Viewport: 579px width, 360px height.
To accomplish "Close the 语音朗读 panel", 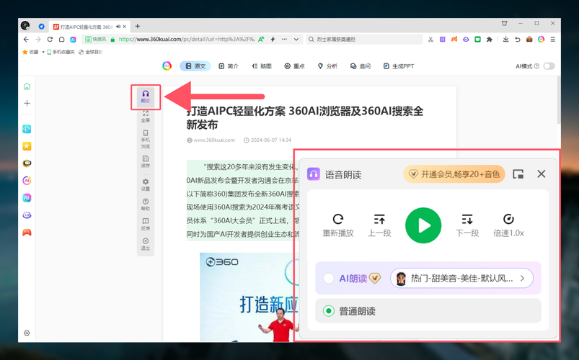I will tap(542, 174).
